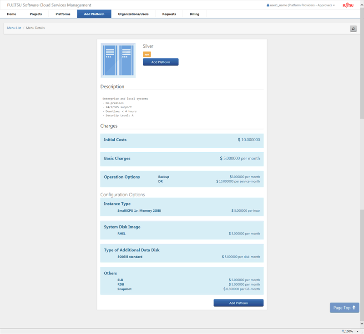Click the Basic Charges label

pyautogui.click(x=117, y=158)
